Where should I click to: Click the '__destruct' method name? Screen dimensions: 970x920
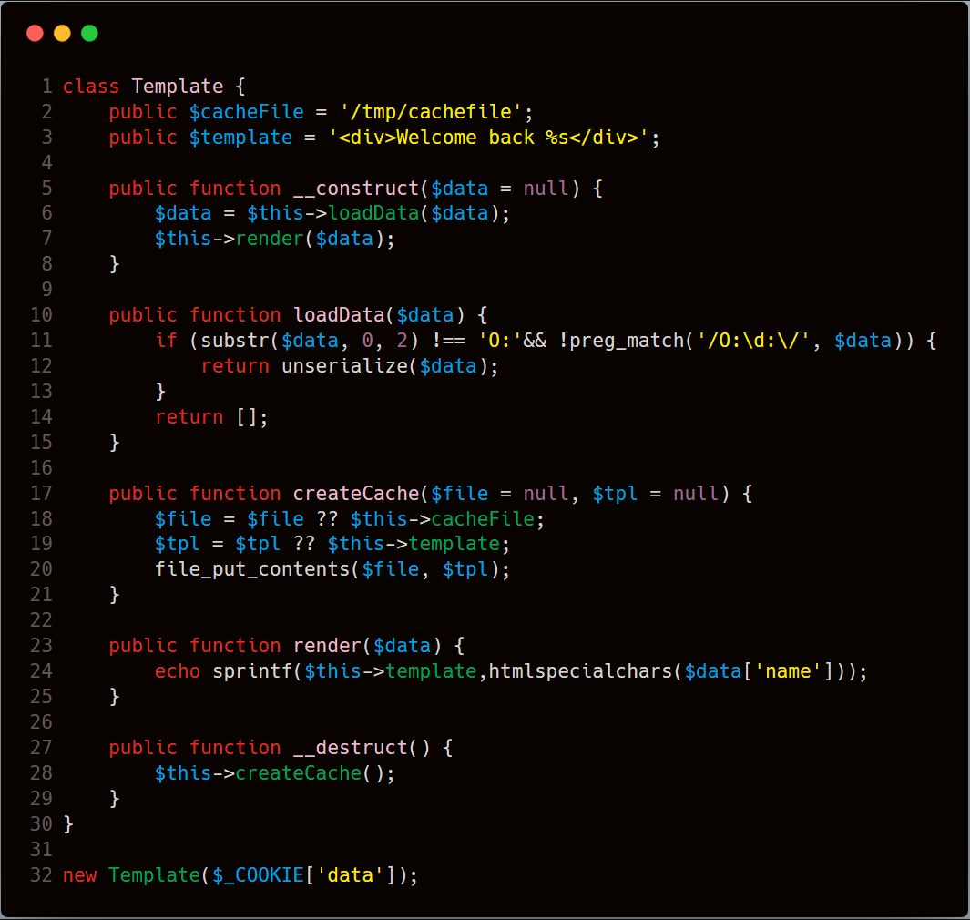click(x=350, y=747)
